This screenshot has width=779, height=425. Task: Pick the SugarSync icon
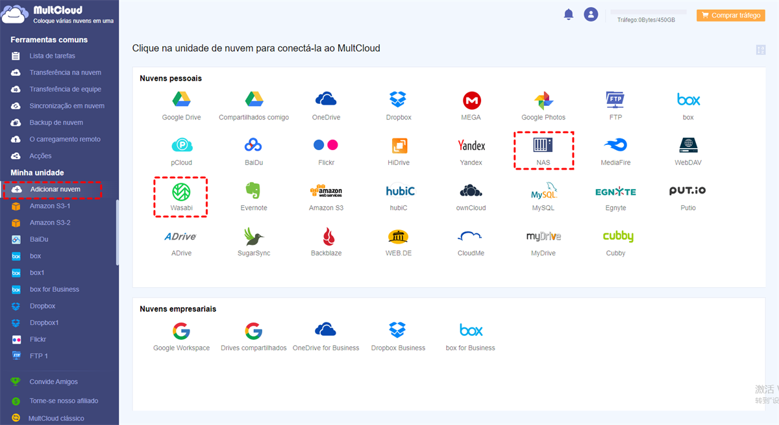[254, 236]
